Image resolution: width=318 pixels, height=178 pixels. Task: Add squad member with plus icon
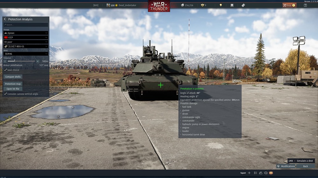[x=249, y=173]
